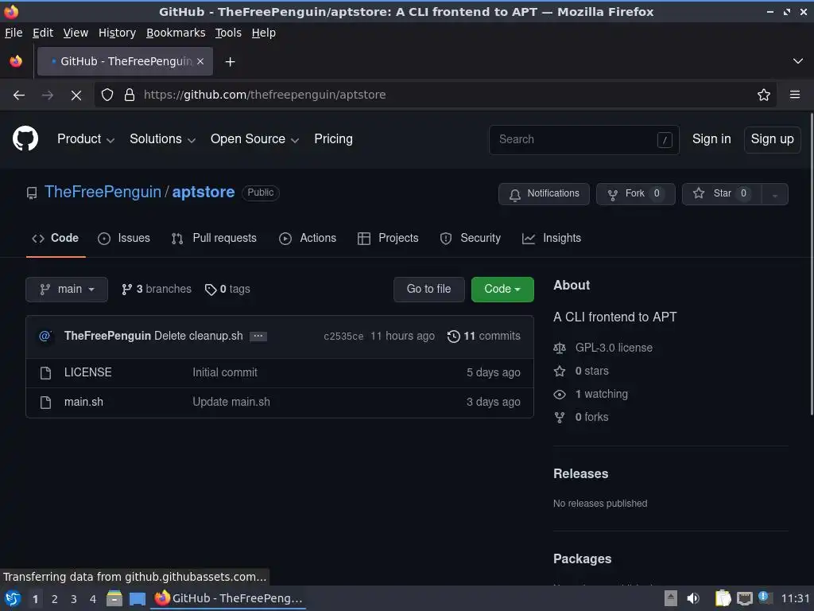Focus the GitHub Search field

(584, 139)
